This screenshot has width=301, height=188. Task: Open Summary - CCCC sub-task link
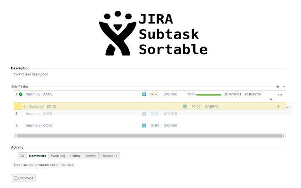coord(39,125)
